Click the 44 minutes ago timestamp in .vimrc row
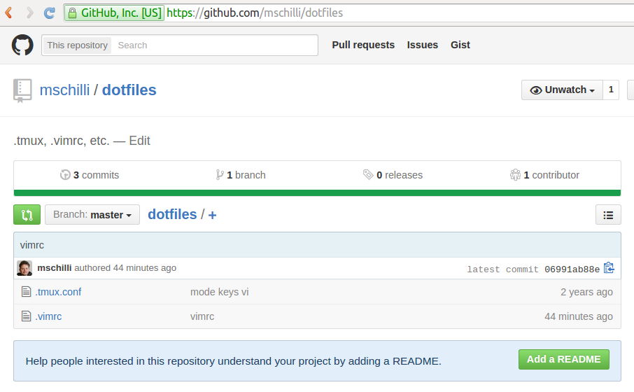Viewport: 634px width, 392px height. (579, 316)
